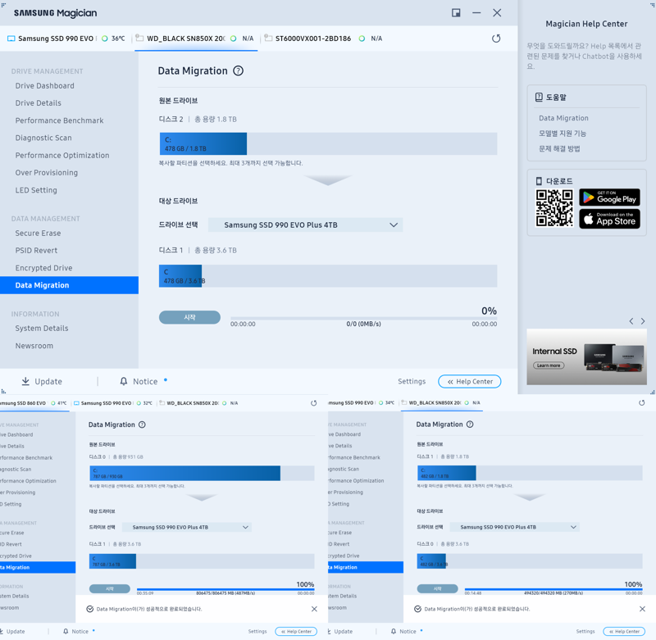
Task: Click the Update download icon in the main window
Action: [x=25, y=381]
